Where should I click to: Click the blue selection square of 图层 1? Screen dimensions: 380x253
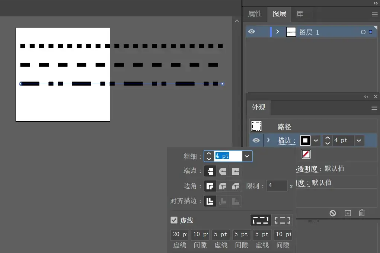point(371,32)
